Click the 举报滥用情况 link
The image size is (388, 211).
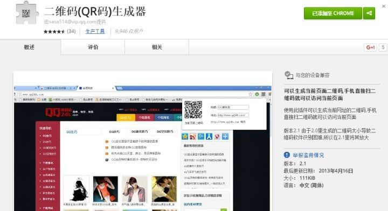tap(308, 155)
